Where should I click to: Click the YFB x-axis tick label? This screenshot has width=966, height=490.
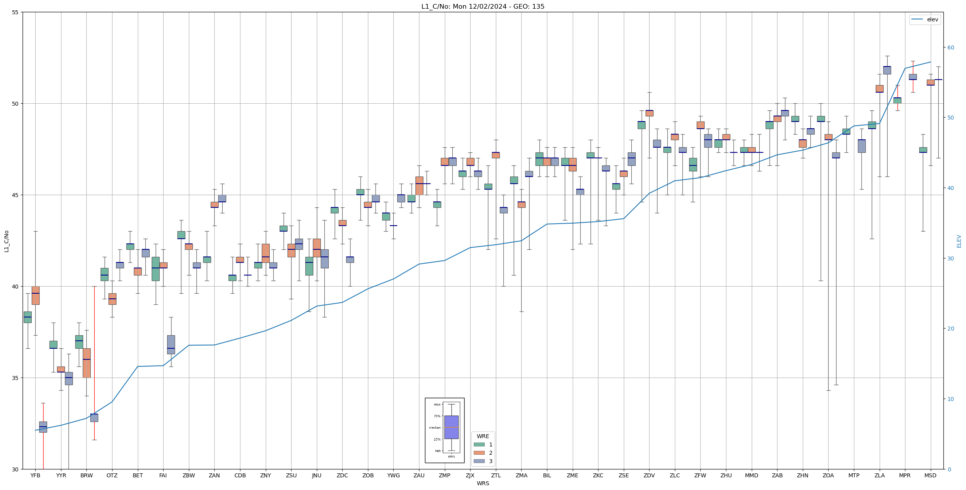coord(35,475)
